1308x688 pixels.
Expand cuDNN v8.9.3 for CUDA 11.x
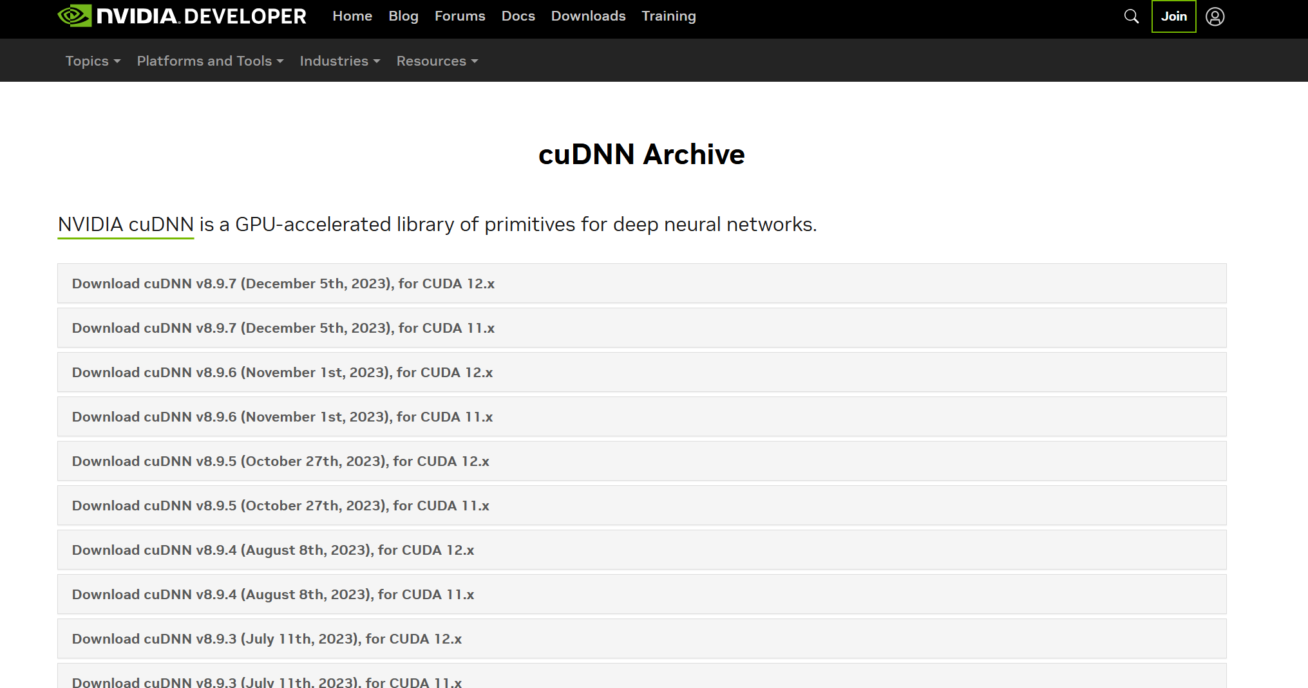(641, 677)
